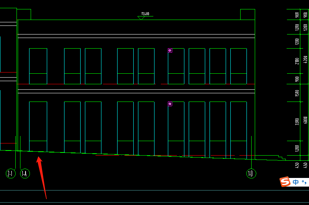Select the 6000 dimension text
Screen dimensions: 309x205
coord(305,120)
